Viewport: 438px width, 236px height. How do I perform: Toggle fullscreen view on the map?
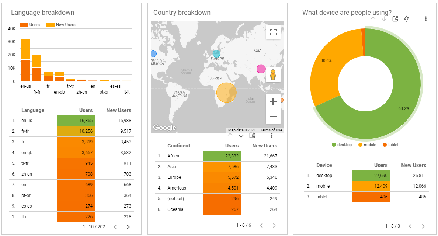273,32
